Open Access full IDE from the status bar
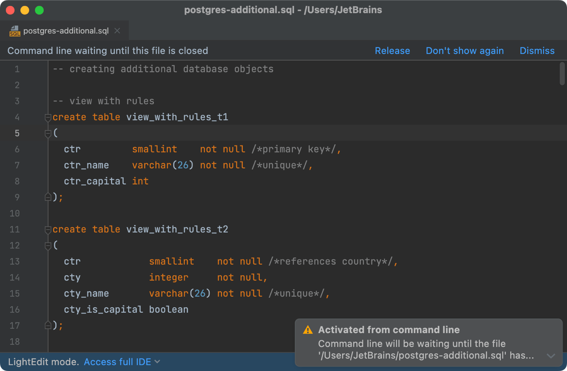Viewport: 567px width, 371px height. tap(117, 362)
